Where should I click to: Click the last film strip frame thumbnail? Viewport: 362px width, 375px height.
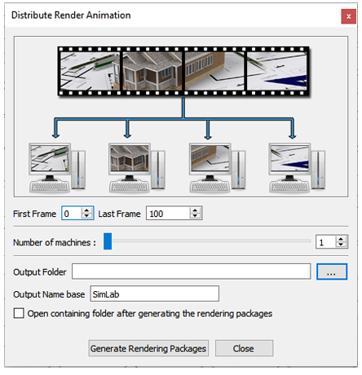click(x=276, y=71)
